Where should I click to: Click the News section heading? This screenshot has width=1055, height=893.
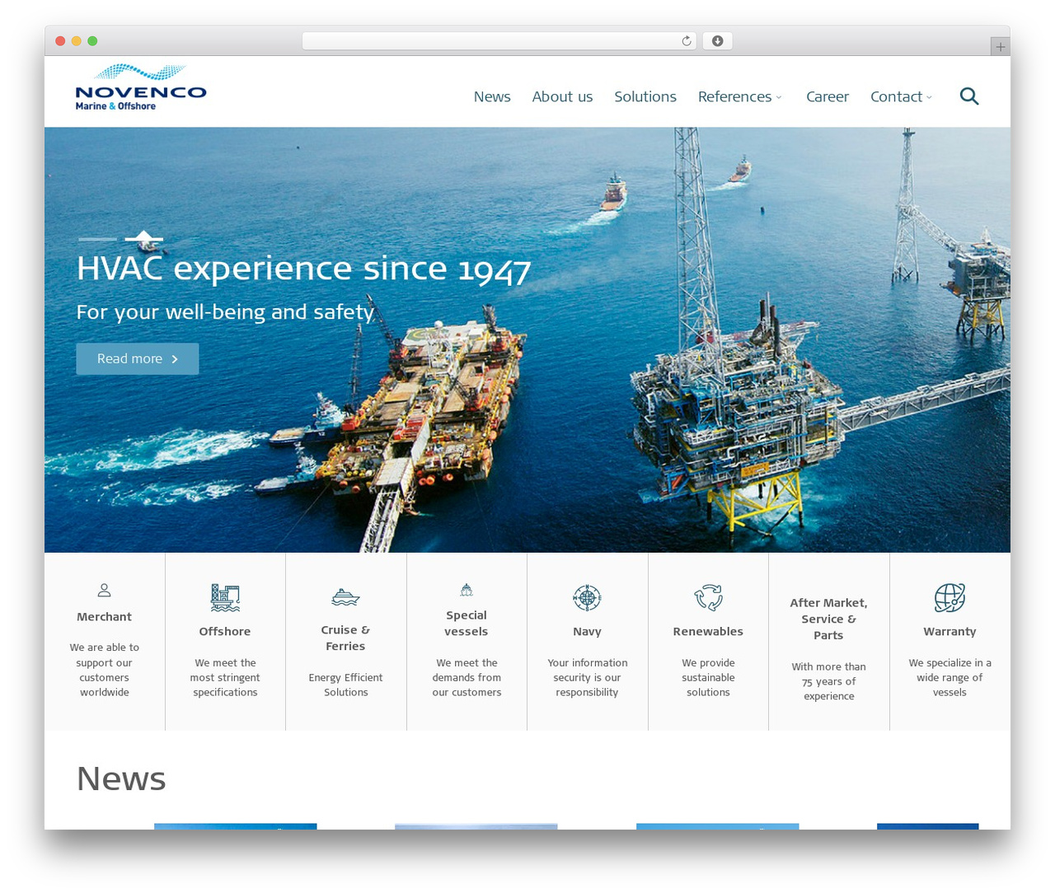[121, 778]
